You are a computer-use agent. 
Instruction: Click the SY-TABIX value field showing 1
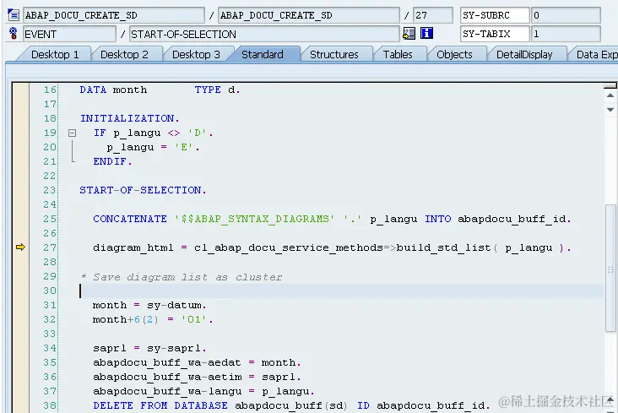coord(566,34)
